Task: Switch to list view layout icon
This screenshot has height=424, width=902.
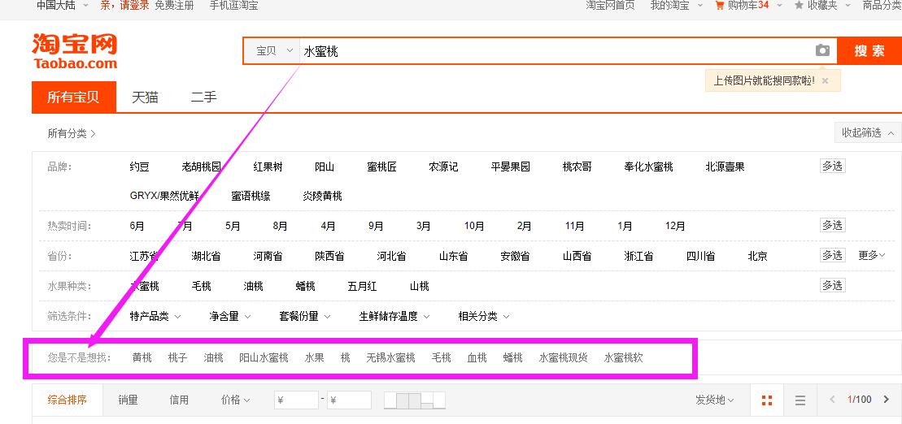Action: (x=800, y=400)
